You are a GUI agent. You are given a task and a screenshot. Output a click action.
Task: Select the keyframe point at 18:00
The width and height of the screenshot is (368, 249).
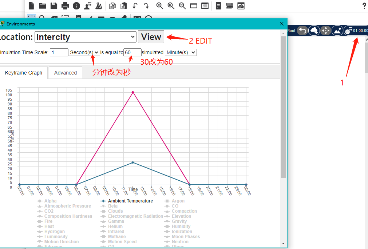[189, 185]
